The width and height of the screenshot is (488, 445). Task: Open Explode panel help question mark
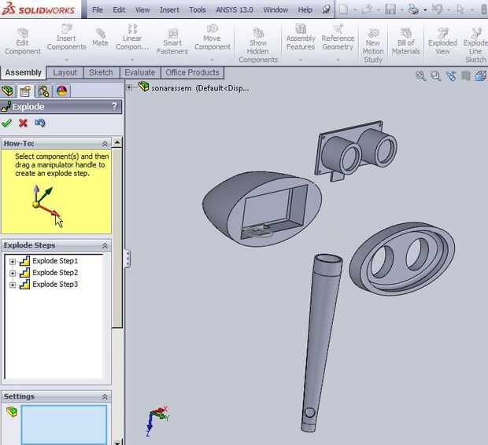click(x=115, y=106)
